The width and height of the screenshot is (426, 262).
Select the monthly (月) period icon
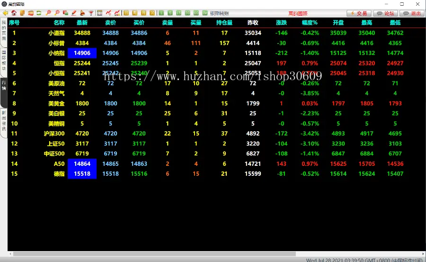143,13
